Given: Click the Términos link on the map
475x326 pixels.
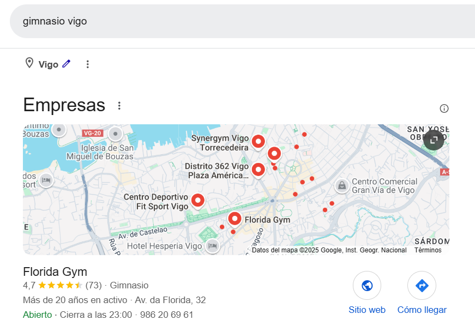Looking at the screenshot, I should point(428,250).
